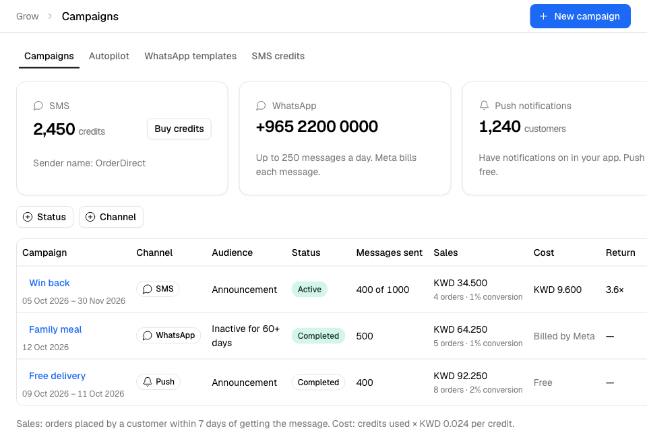Click the KWD 34.500 sales value
This screenshot has width=647, height=431.
[x=460, y=283]
